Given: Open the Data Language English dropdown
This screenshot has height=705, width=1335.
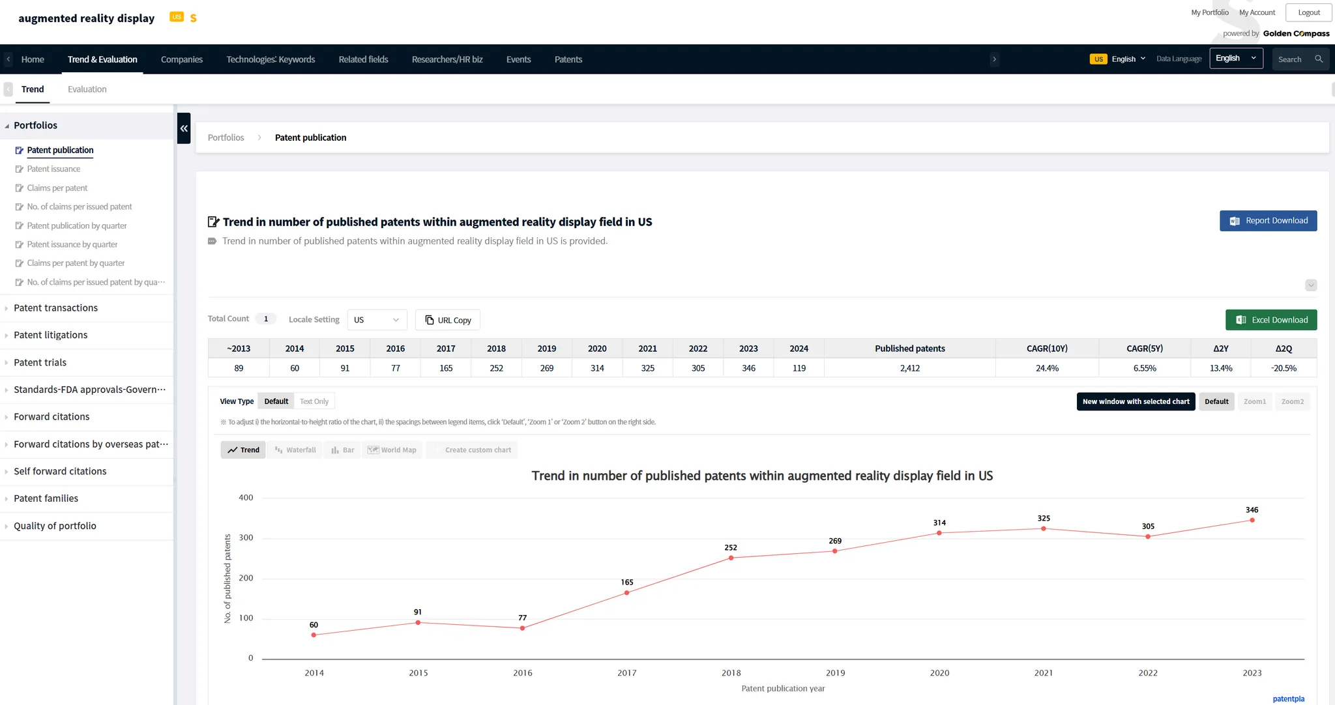Looking at the screenshot, I should (x=1236, y=59).
